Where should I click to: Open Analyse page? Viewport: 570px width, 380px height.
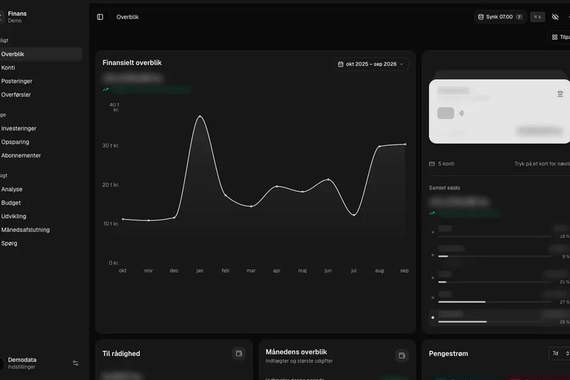pos(41,189)
